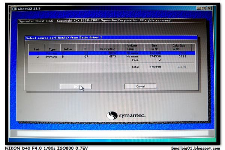The height and width of the screenshot is (150, 225).
Task: Click the Total size 476940 value
Action: pyautogui.click(x=155, y=67)
